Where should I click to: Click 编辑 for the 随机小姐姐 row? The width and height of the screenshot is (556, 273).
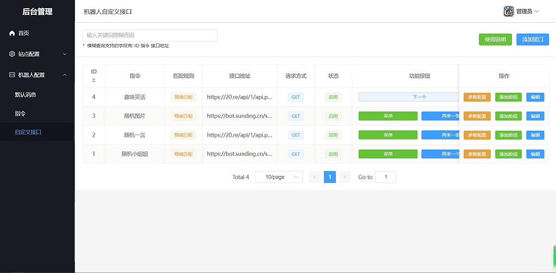(535, 154)
